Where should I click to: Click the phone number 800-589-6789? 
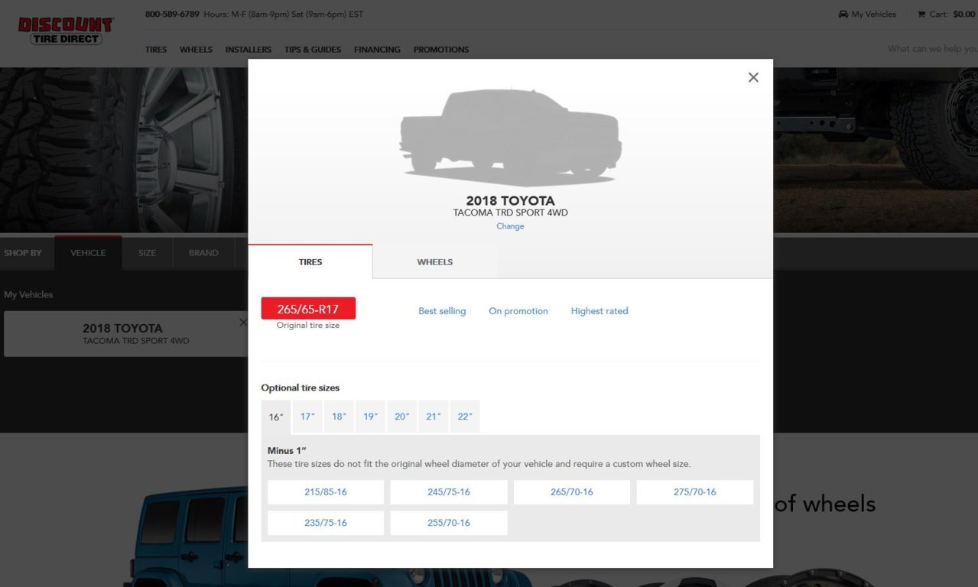coord(172,14)
